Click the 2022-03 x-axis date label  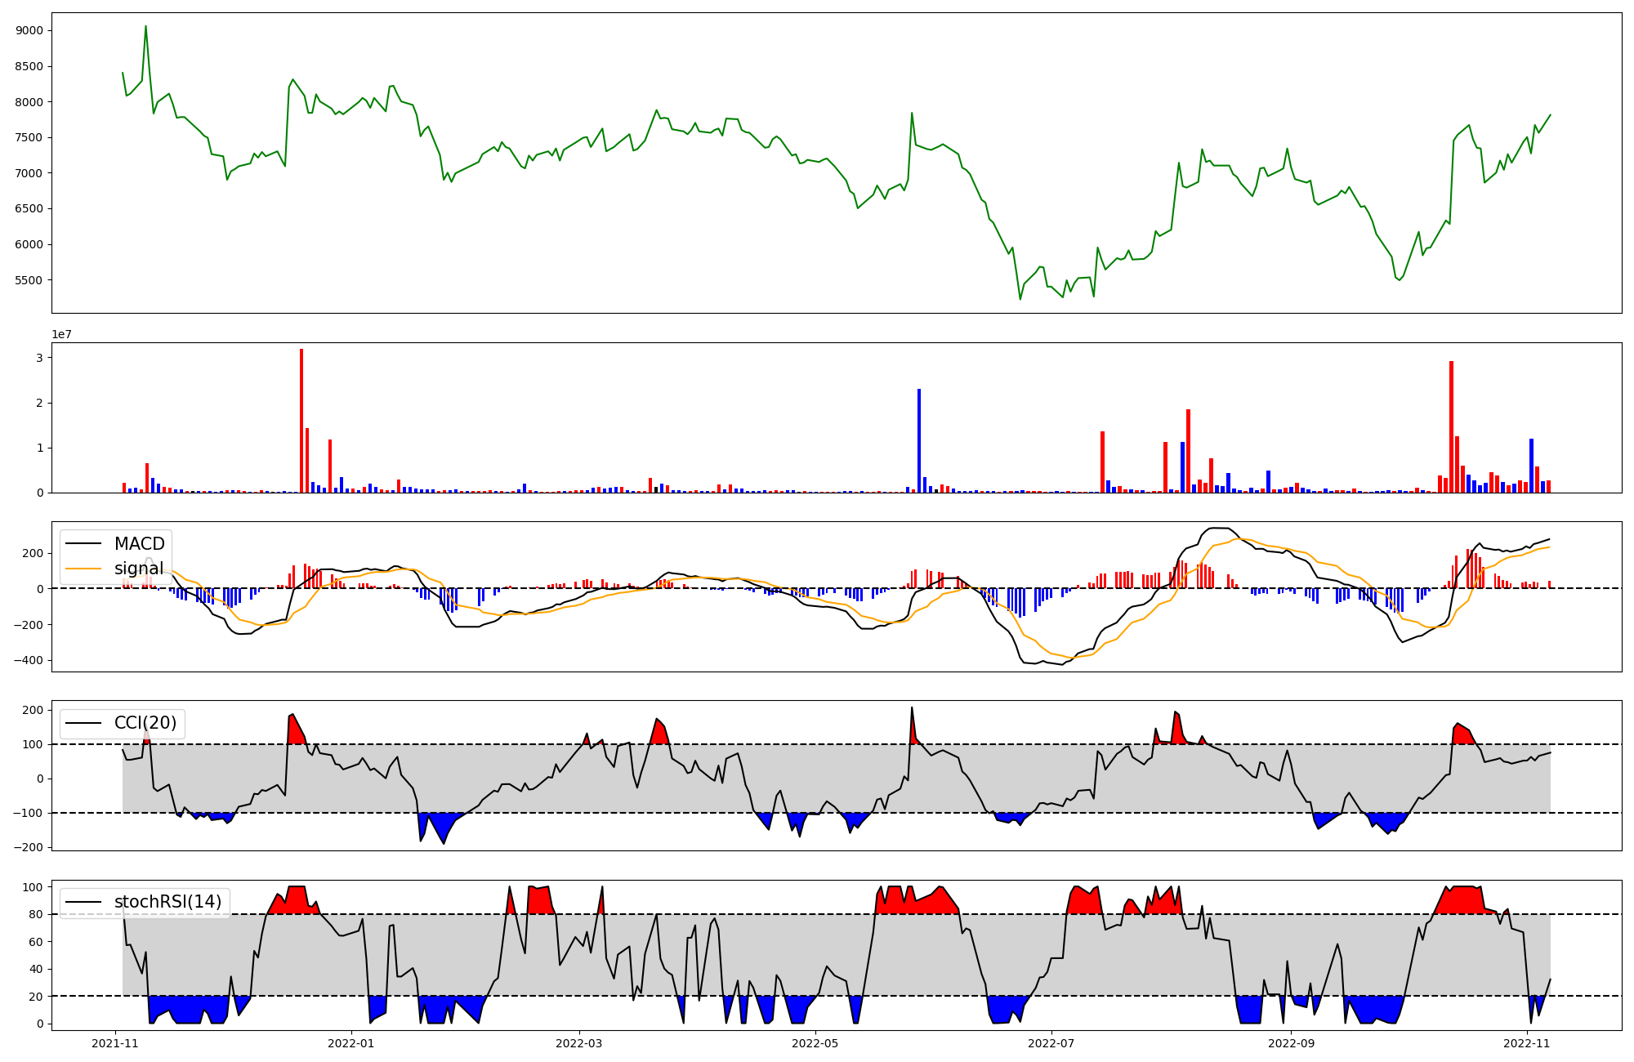coord(579,1043)
